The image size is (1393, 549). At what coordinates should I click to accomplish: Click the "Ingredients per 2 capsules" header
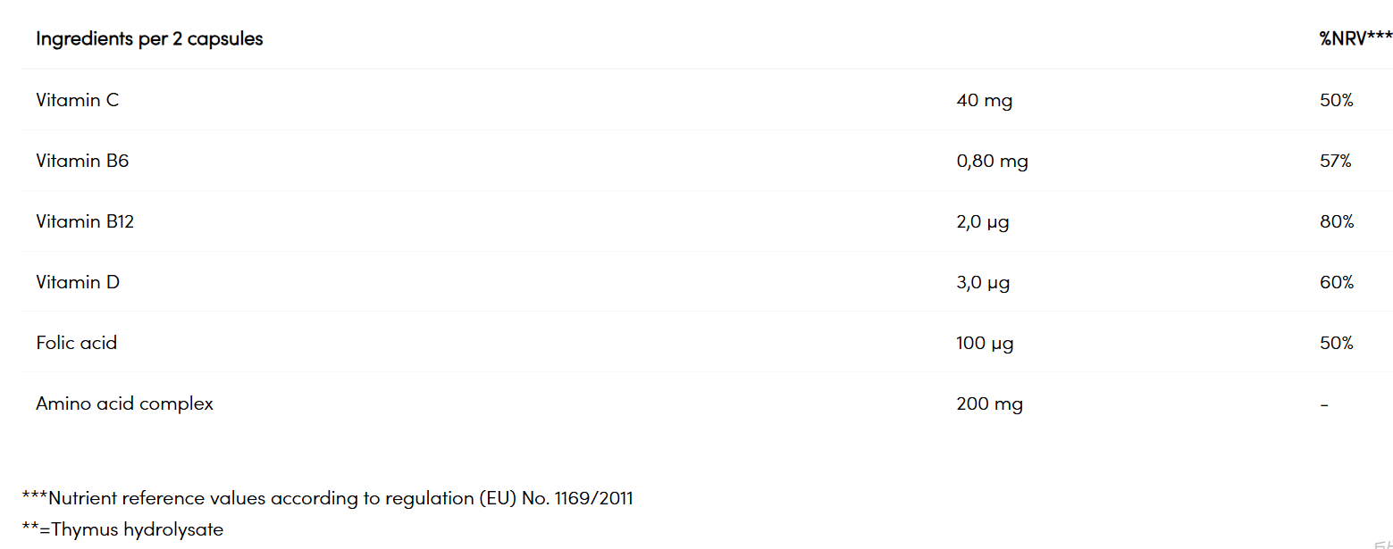[149, 39]
